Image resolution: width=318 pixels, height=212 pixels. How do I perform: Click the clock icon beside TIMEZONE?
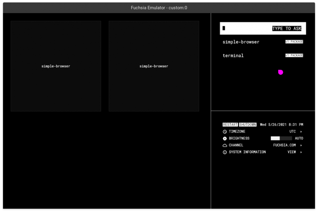point(225,131)
